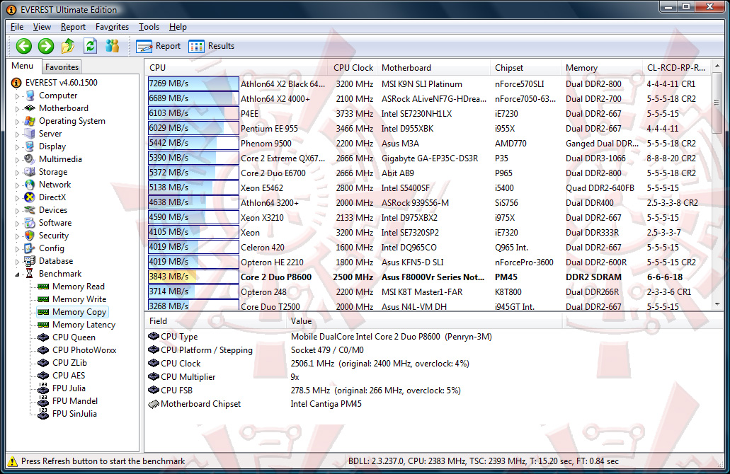
Task: Open the Favorites menu
Action: tap(112, 27)
